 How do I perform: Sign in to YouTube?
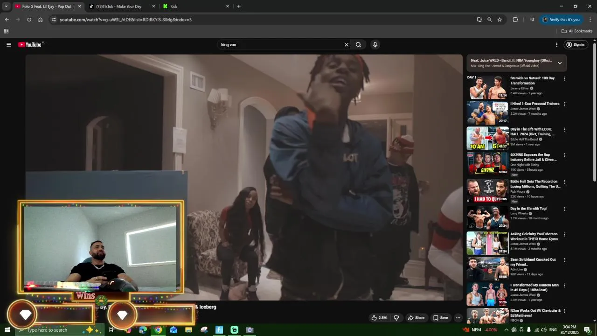point(576,45)
